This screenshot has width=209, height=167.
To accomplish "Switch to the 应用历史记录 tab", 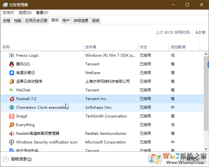I will tap(36, 21).
